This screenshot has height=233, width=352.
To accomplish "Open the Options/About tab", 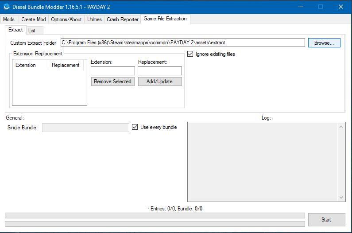I will (66, 19).
